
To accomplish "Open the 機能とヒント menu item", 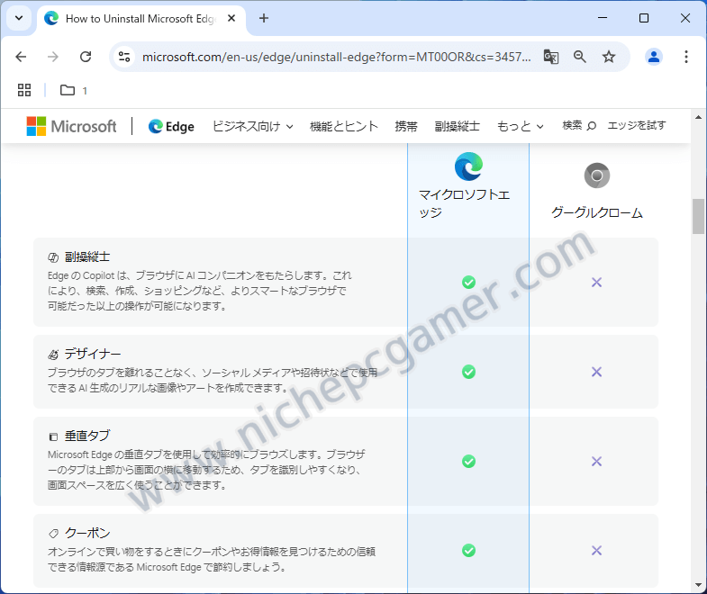I will point(343,127).
